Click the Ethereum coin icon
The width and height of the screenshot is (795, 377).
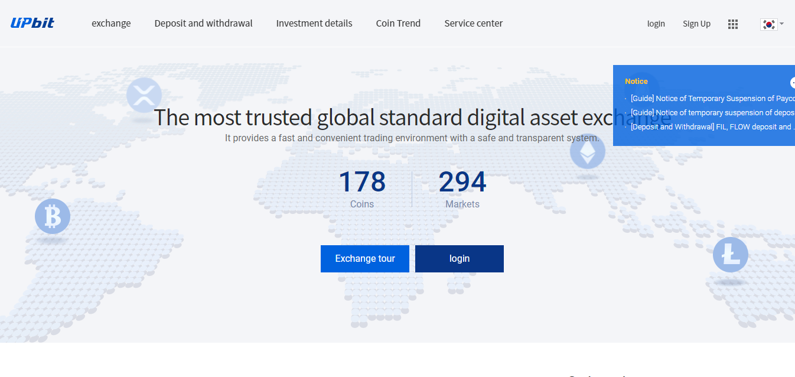point(587,151)
